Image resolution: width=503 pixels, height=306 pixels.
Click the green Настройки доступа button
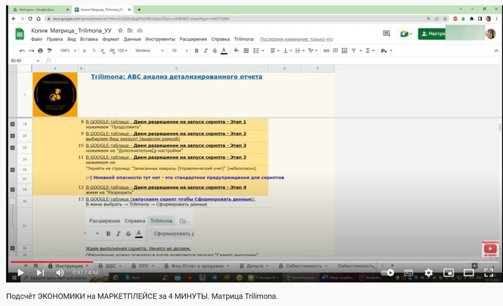pos(432,34)
